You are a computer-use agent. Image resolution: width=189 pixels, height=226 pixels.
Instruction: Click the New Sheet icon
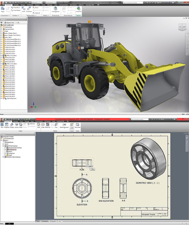click(78, 125)
